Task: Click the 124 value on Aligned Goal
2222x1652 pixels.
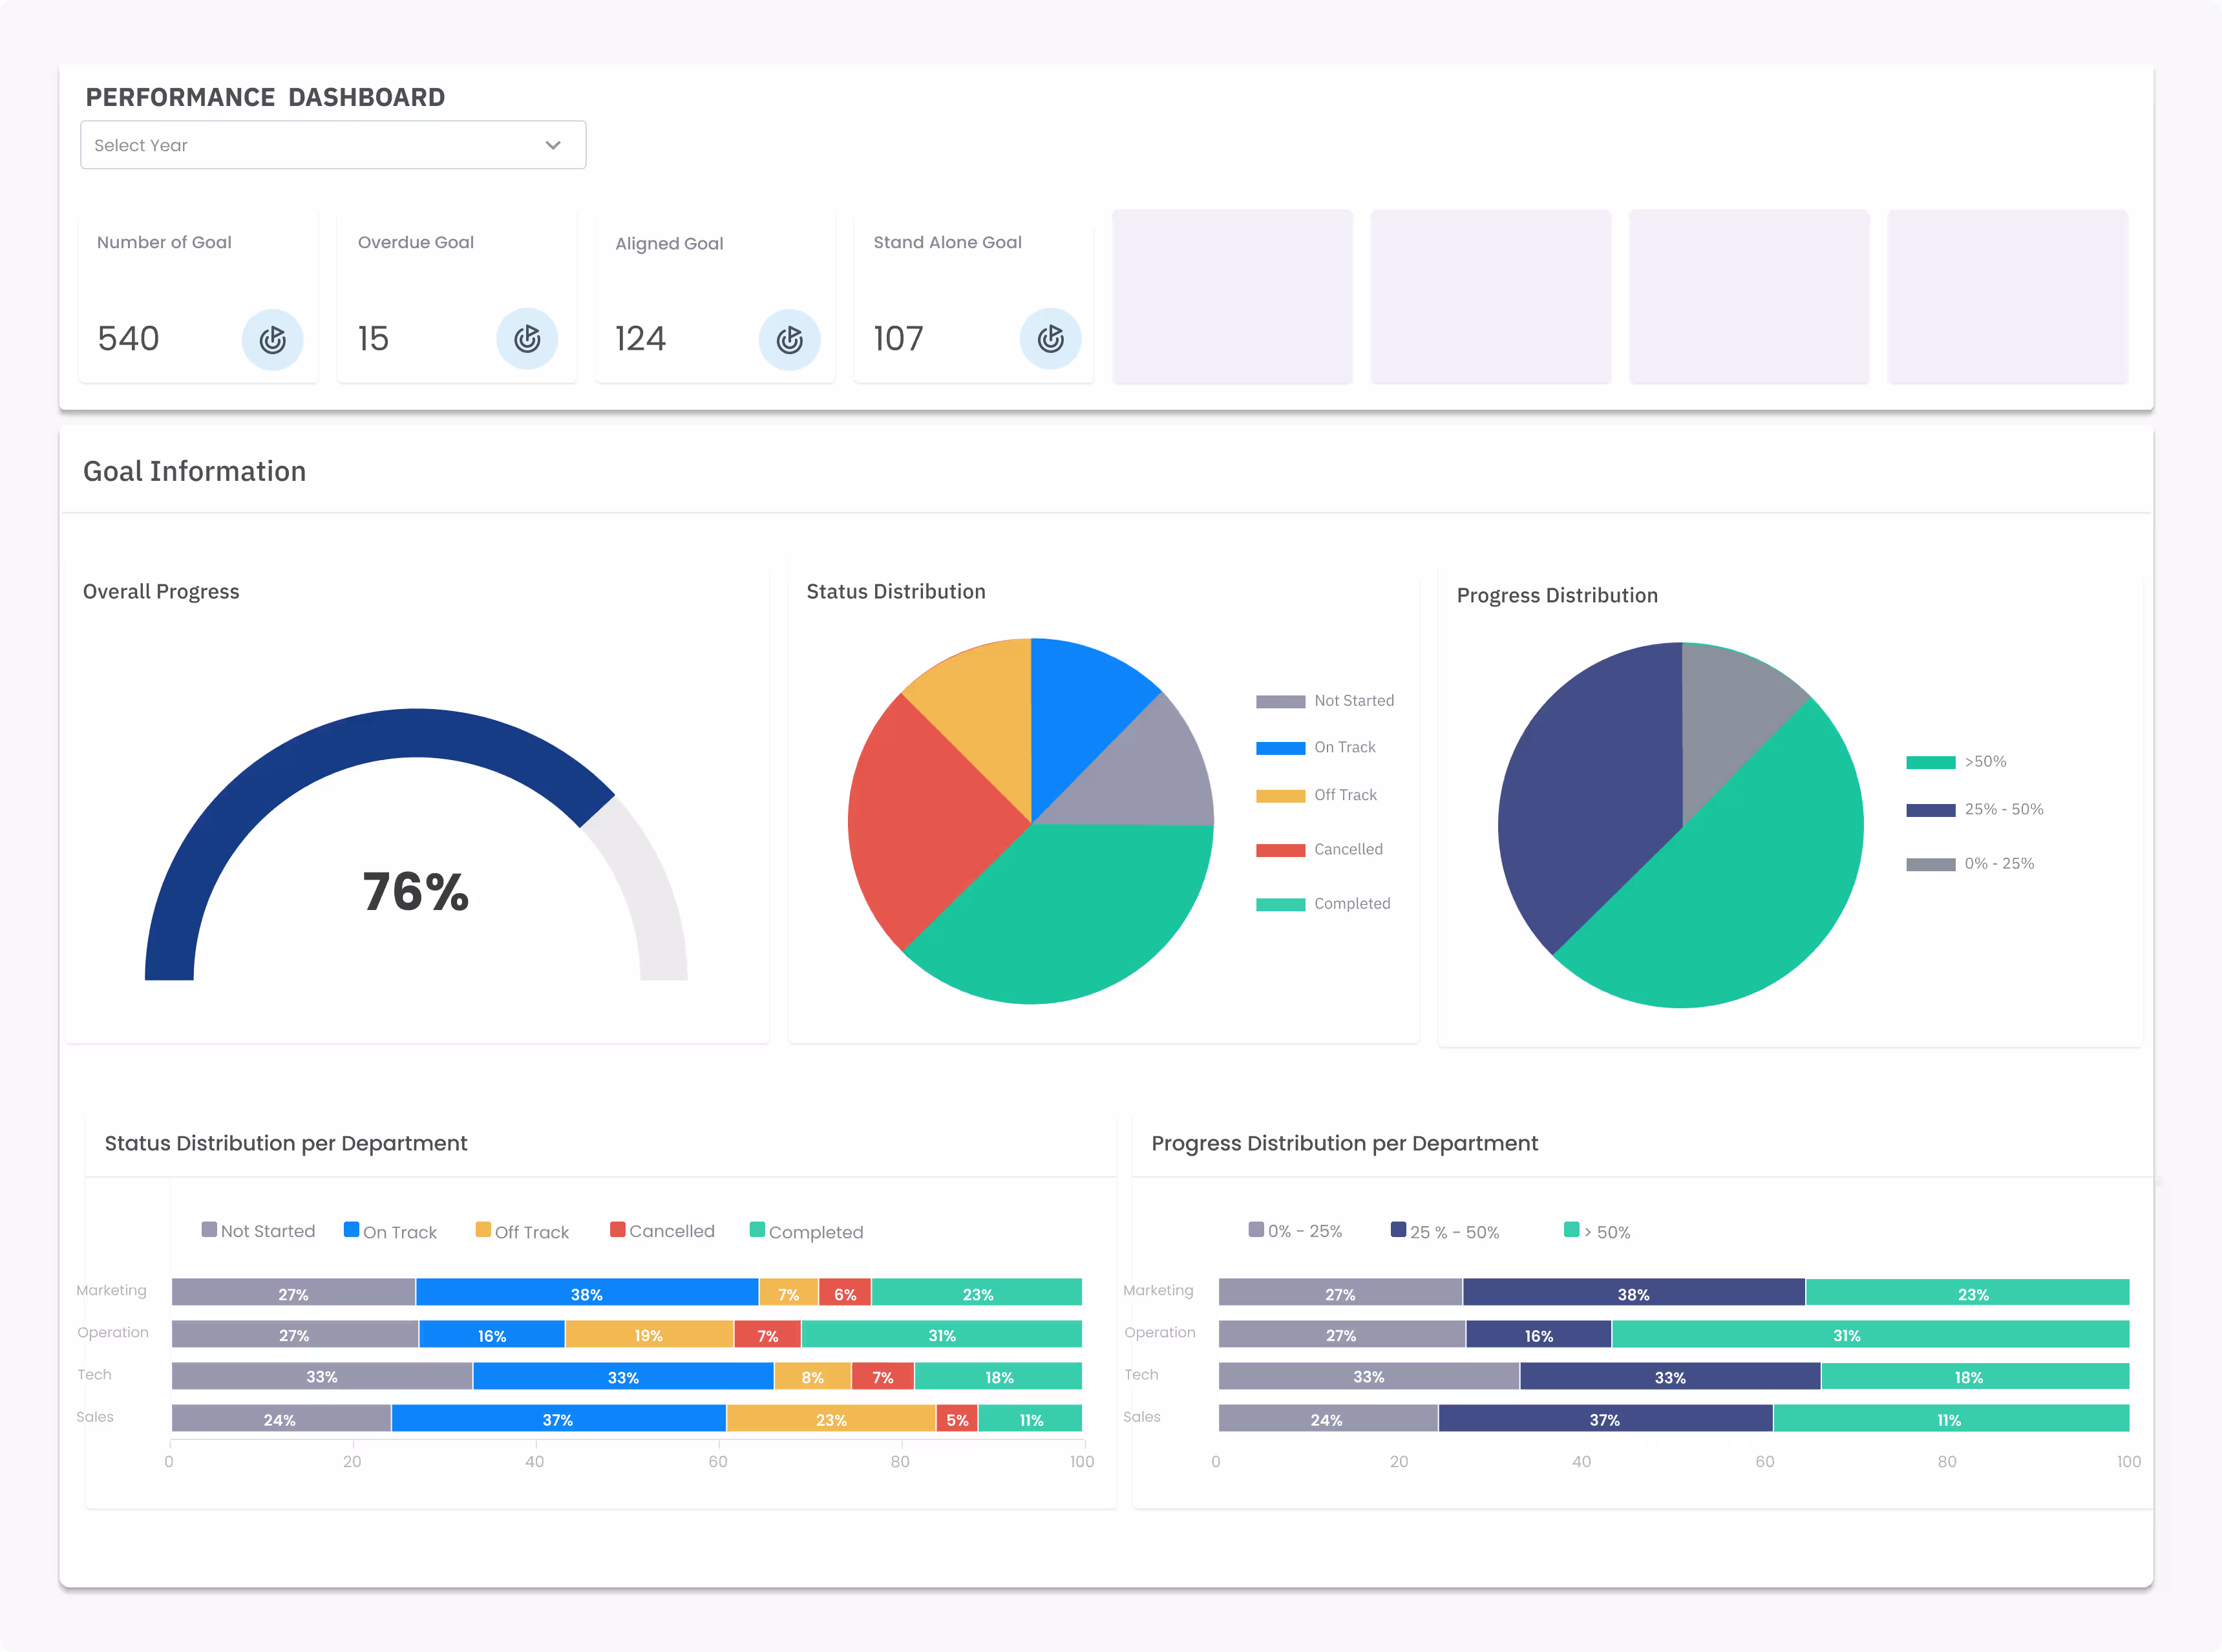Action: 640,339
